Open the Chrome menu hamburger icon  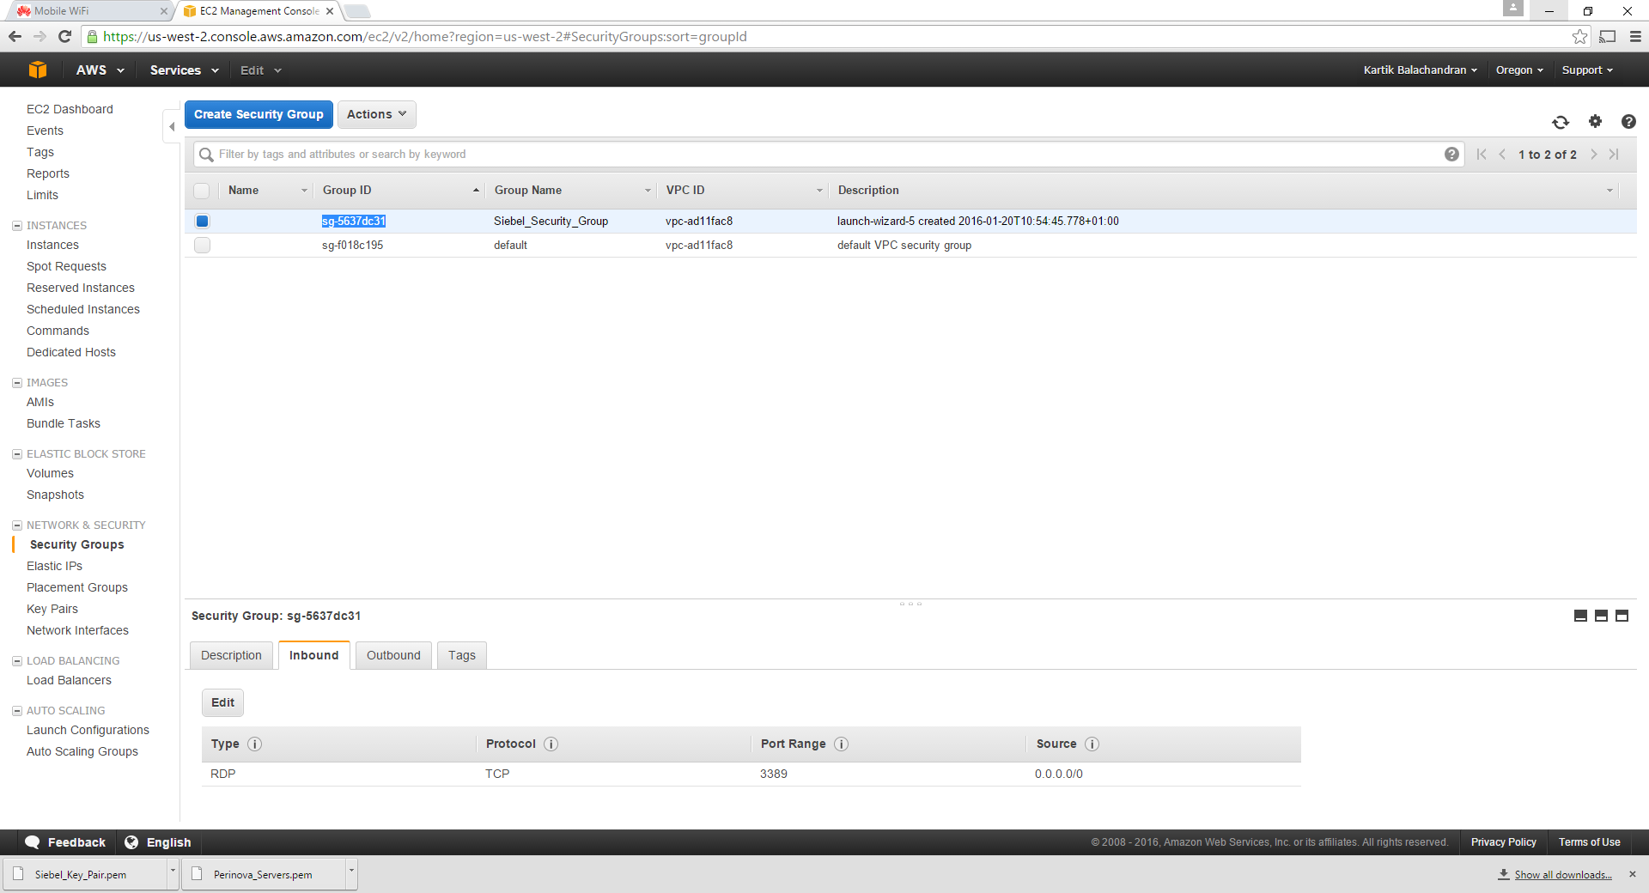(x=1635, y=36)
